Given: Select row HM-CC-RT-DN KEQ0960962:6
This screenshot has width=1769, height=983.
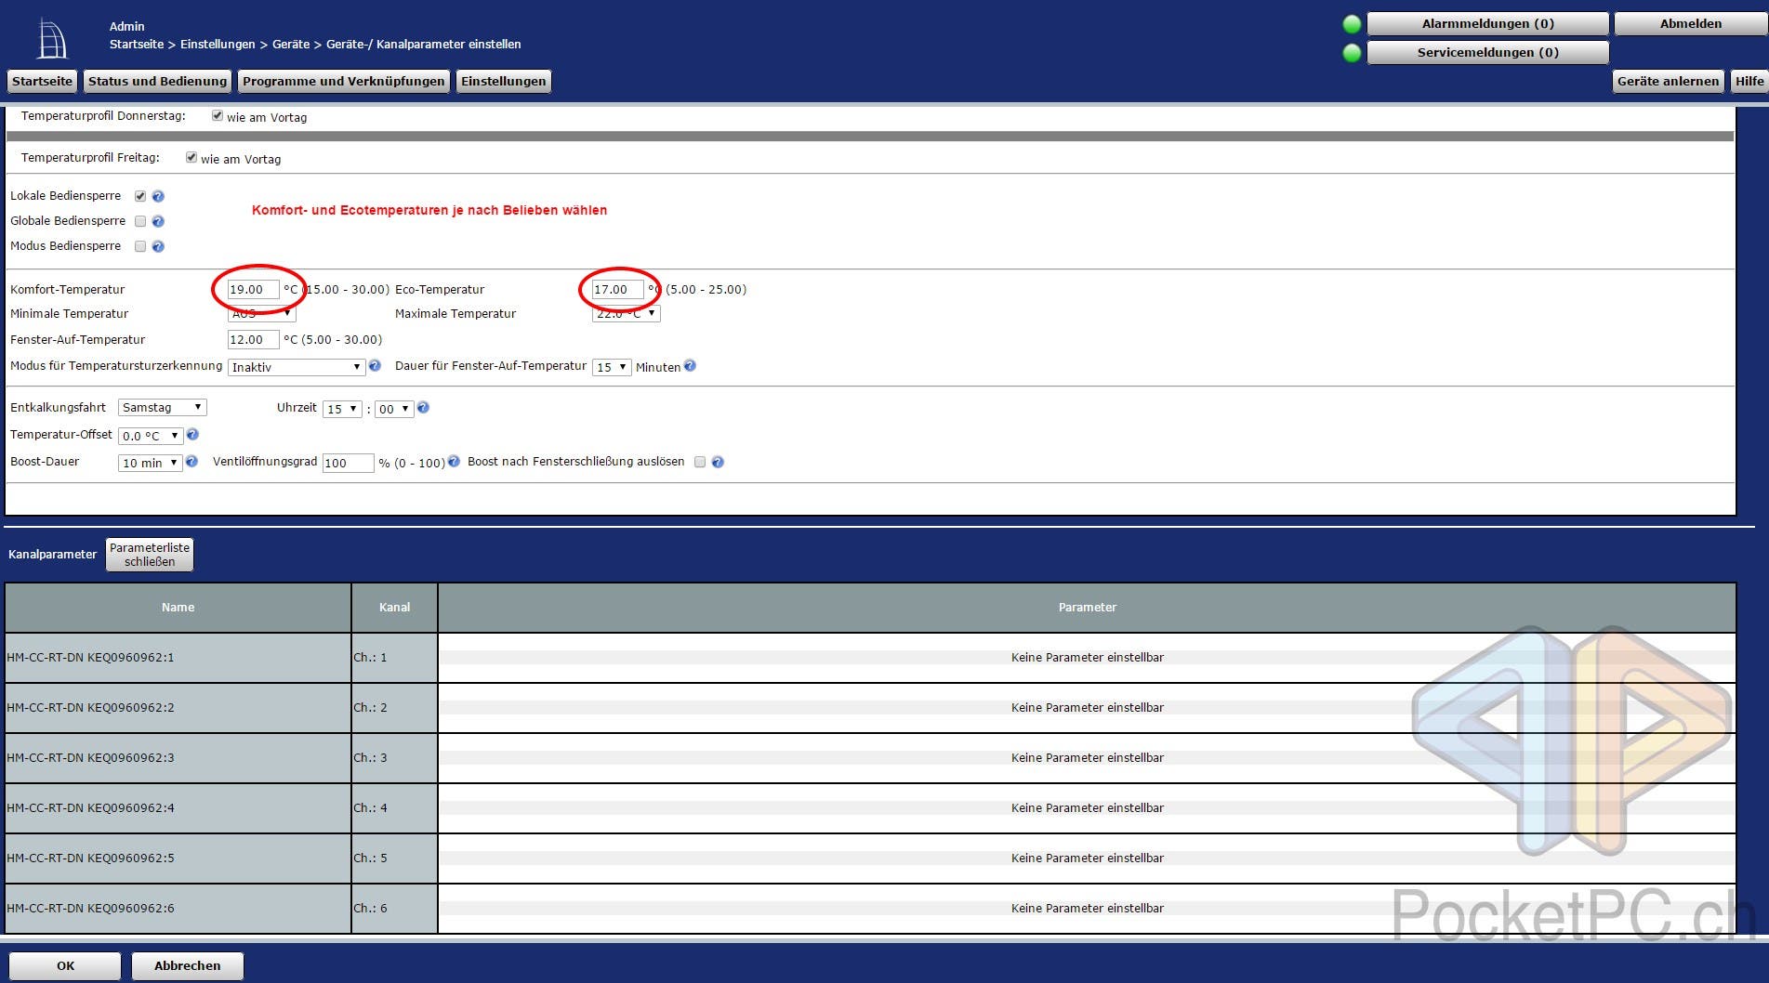Looking at the screenshot, I should coord(870,909).
